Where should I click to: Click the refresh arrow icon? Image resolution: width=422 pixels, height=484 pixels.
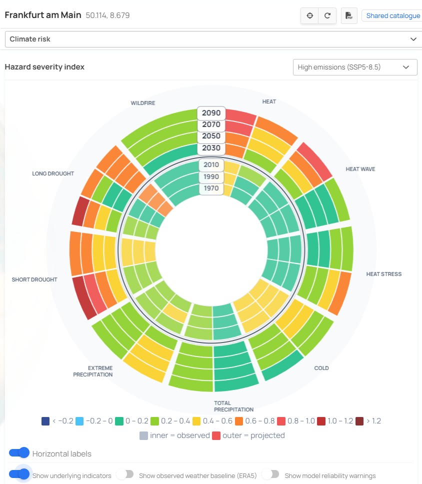(x=327, y=15)
